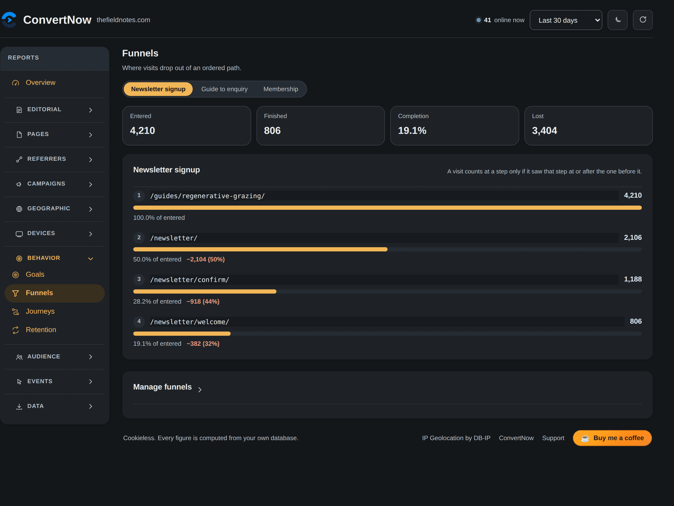Open the ConvertNow footer link
This screenshot has height=506, width=674.
click(x=516, y=438)
